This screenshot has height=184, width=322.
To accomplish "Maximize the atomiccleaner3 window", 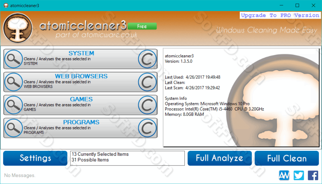I will click(x=297, y=6).
